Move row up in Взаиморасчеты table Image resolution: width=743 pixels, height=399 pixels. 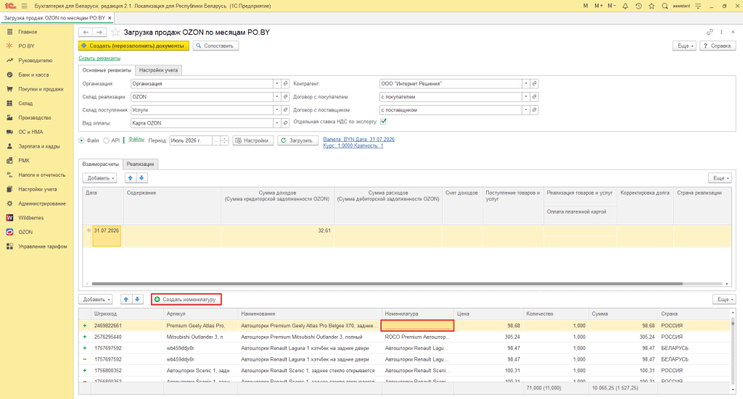[131, 178]
